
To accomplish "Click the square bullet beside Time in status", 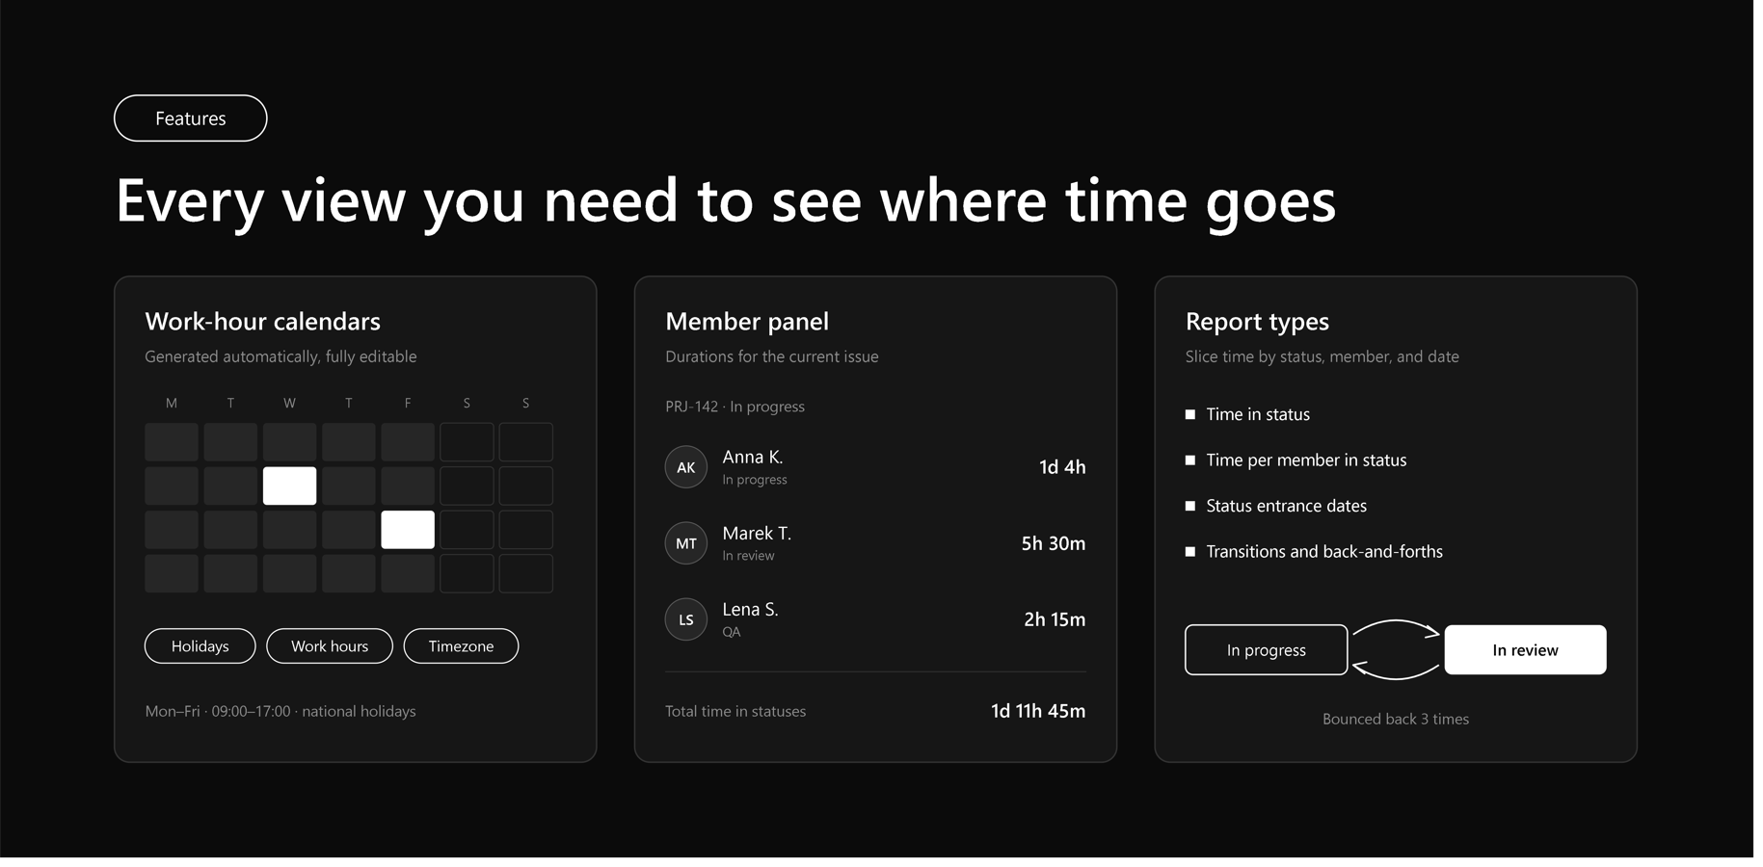I will pos(1189,414).
